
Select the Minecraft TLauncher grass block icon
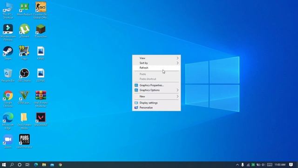[x=41, y=31]
